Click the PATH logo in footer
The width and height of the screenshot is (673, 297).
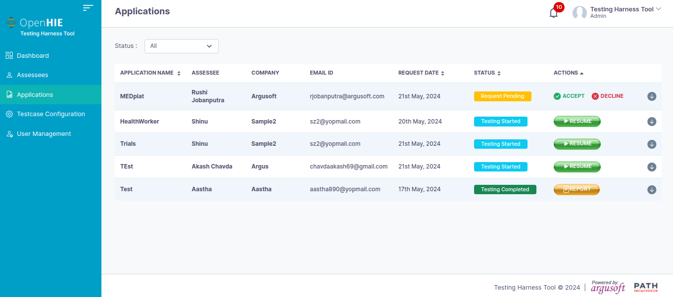tap(646, 287)
